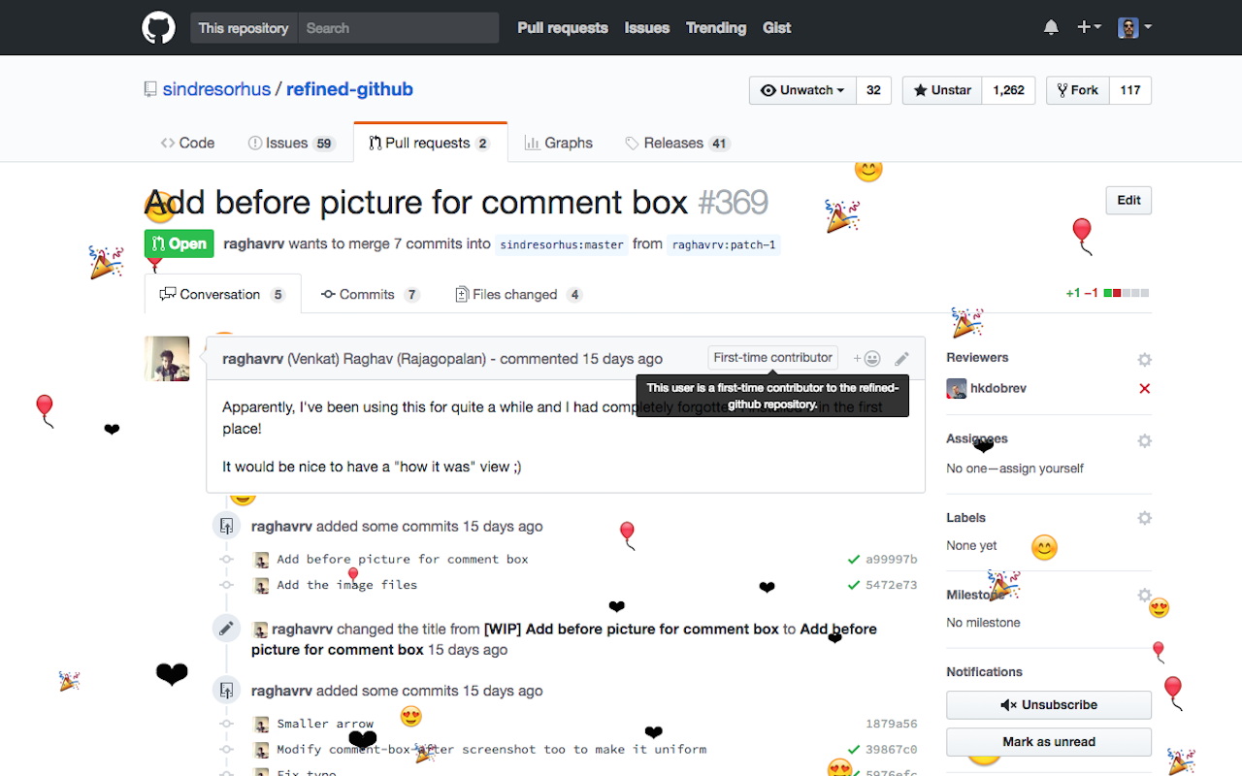Click the +1 −1 diffstat indicator
Screen dimensions: 1242x776
tap(1107, 293)
